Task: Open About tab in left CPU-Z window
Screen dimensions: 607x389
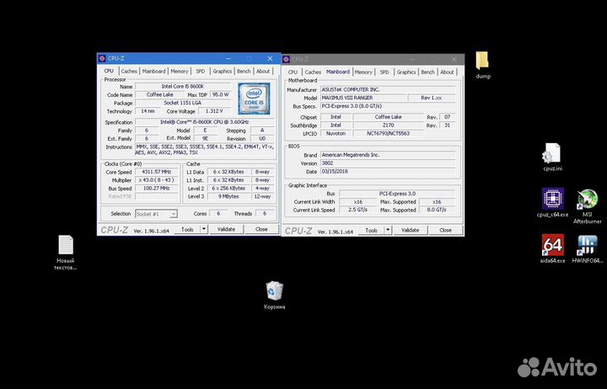Action: coord(263,72)
